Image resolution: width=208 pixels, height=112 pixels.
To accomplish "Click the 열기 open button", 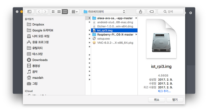I will pos(175,100).
